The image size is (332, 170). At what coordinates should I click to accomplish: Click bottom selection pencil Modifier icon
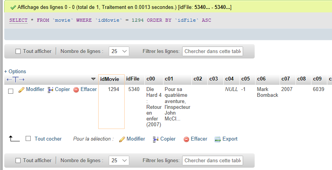pos(122,139)
